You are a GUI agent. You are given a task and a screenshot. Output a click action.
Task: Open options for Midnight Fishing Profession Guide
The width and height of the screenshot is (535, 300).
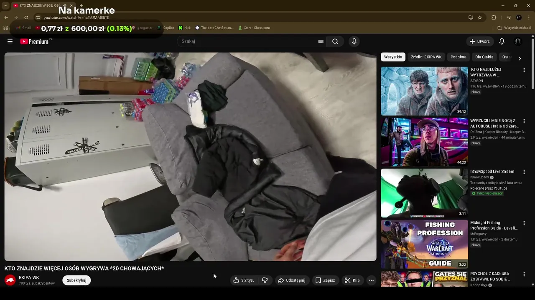pos(524,223)
